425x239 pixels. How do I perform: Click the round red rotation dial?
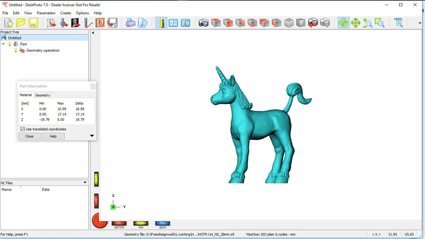click(x=100, y=220)
